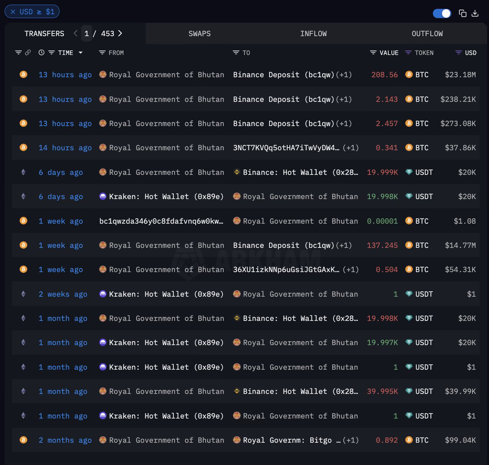
Task: Open the USD column filter
Action: point(458,53)
